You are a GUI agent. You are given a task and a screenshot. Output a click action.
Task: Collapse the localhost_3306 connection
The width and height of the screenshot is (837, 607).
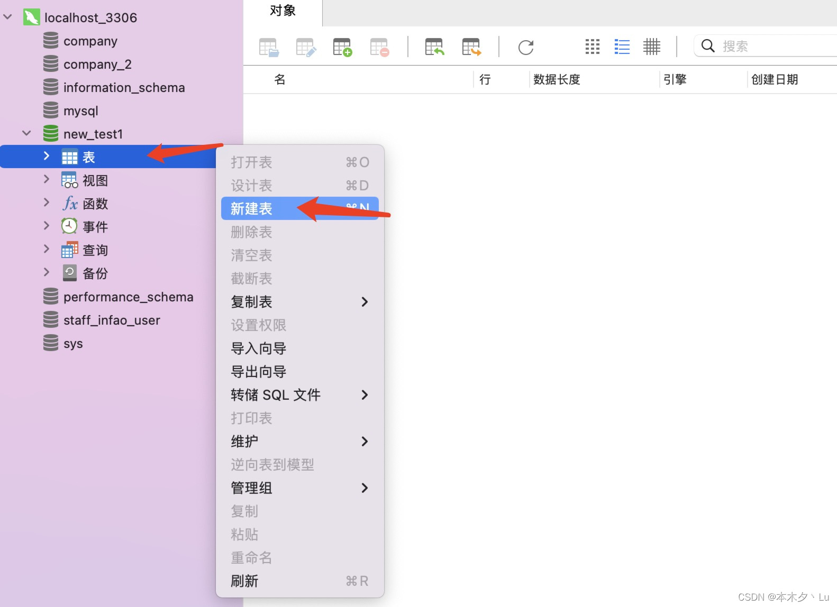[8, 17]
